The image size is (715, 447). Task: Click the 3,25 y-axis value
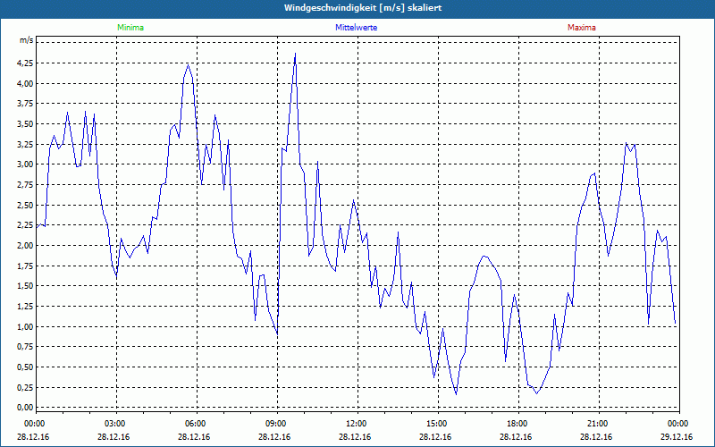tap(25, 144)
